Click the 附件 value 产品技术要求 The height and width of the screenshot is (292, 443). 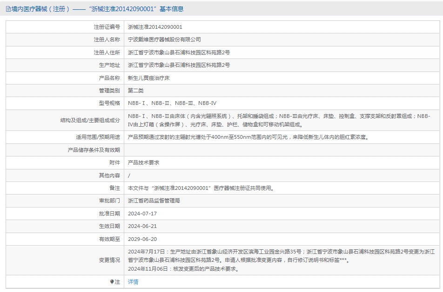144,163
